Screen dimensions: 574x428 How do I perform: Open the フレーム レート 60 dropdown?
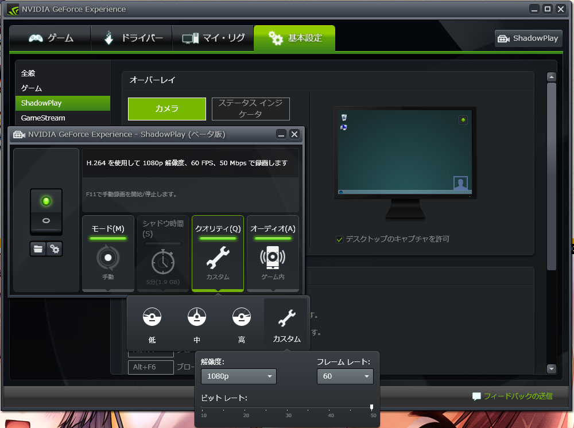[345, 376]
